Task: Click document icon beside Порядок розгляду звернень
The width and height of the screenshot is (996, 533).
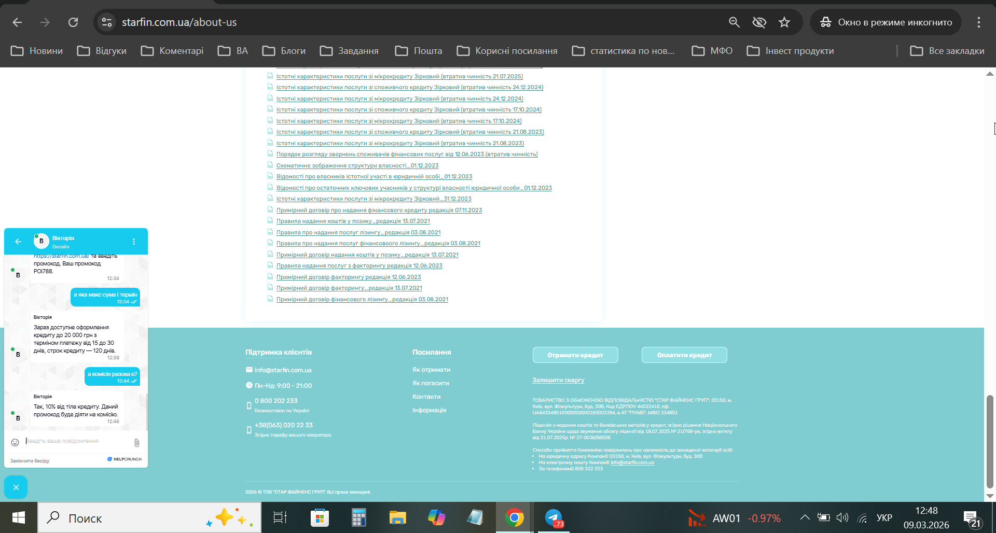Action: coord(270,154)
